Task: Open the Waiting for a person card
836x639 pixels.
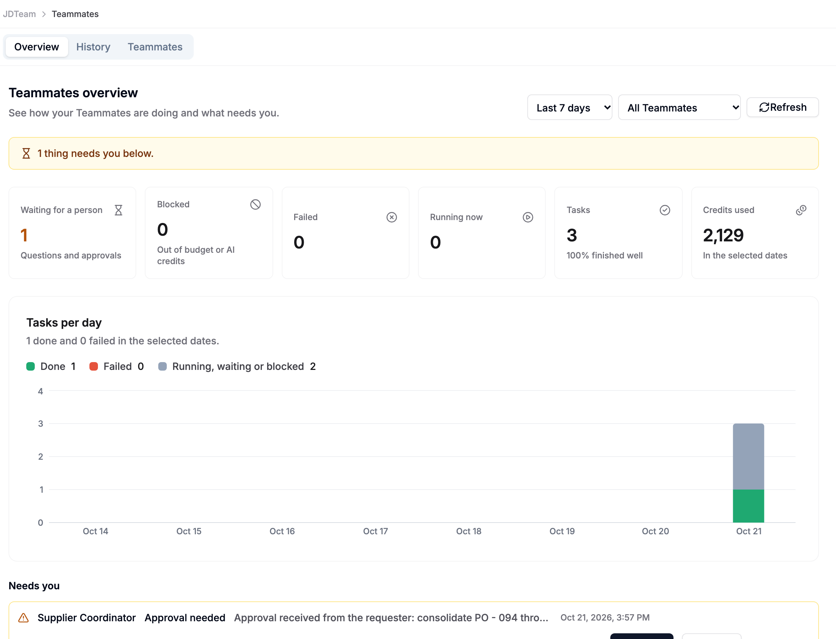Action: tap(72, 233)
